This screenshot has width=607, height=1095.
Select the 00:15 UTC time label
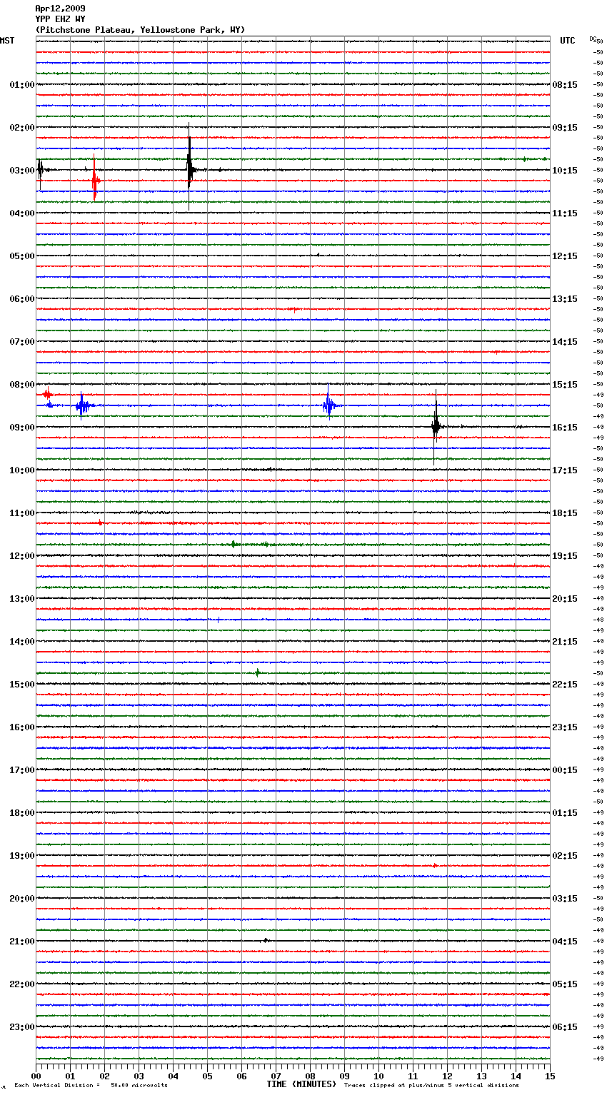click(565, 770)
